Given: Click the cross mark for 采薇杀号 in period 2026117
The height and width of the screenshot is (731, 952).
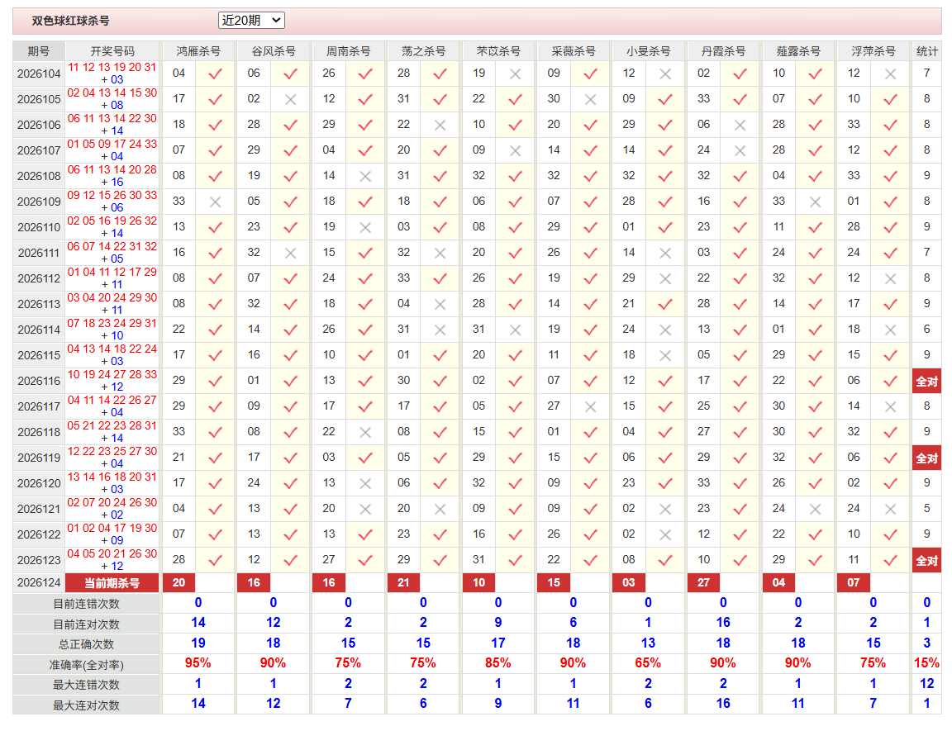Looking at the screenshot, I should coord(590,407).
